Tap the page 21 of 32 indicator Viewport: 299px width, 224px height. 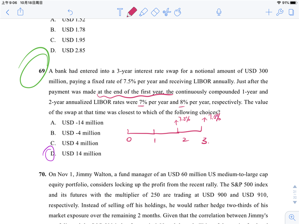(x=295, y=194)
